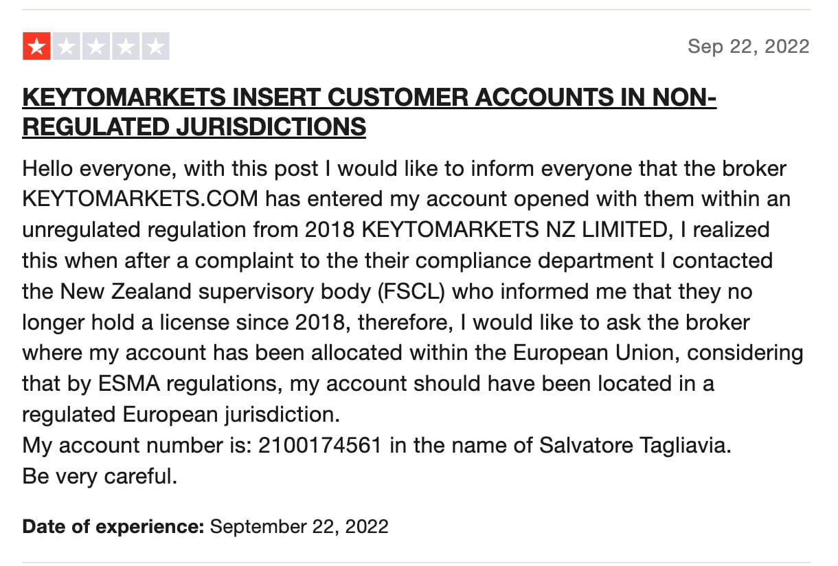Click the third grey rating star
838x566 pixels.
click(x=96, y=47)
